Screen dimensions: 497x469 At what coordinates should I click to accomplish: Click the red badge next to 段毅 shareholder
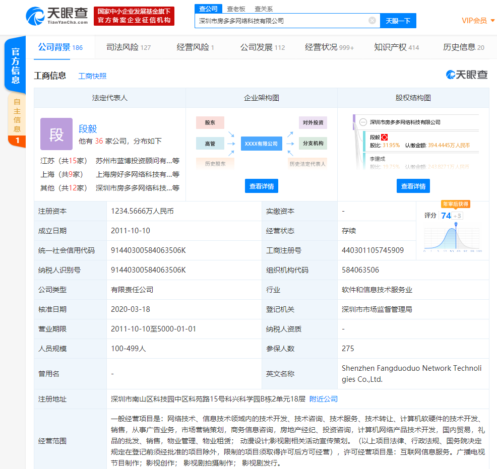pyautogui.click(x=385, y=137)
